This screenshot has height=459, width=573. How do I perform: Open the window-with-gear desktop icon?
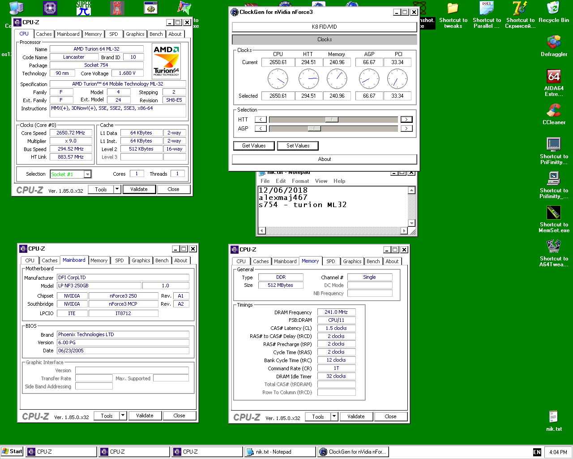151,8
